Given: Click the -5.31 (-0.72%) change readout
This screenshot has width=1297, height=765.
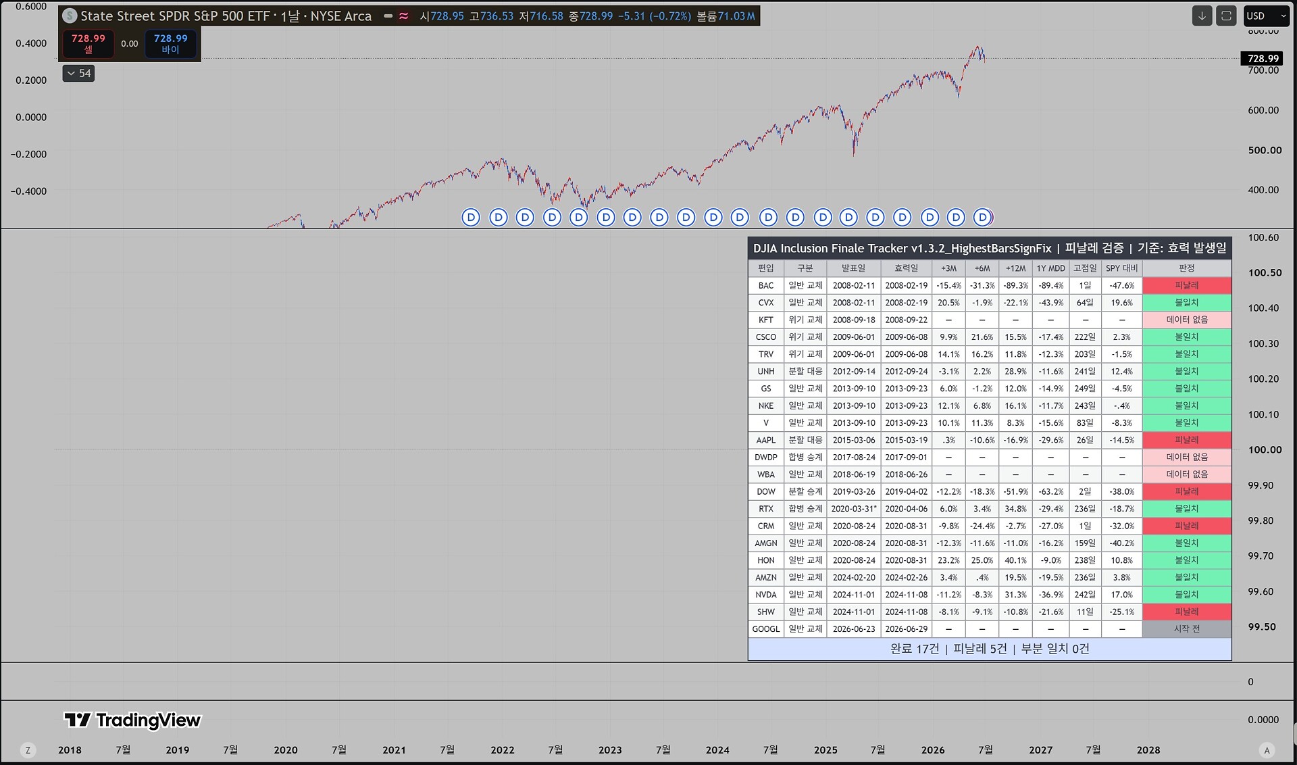Looking at the screenshot, I should coord(655,16).
